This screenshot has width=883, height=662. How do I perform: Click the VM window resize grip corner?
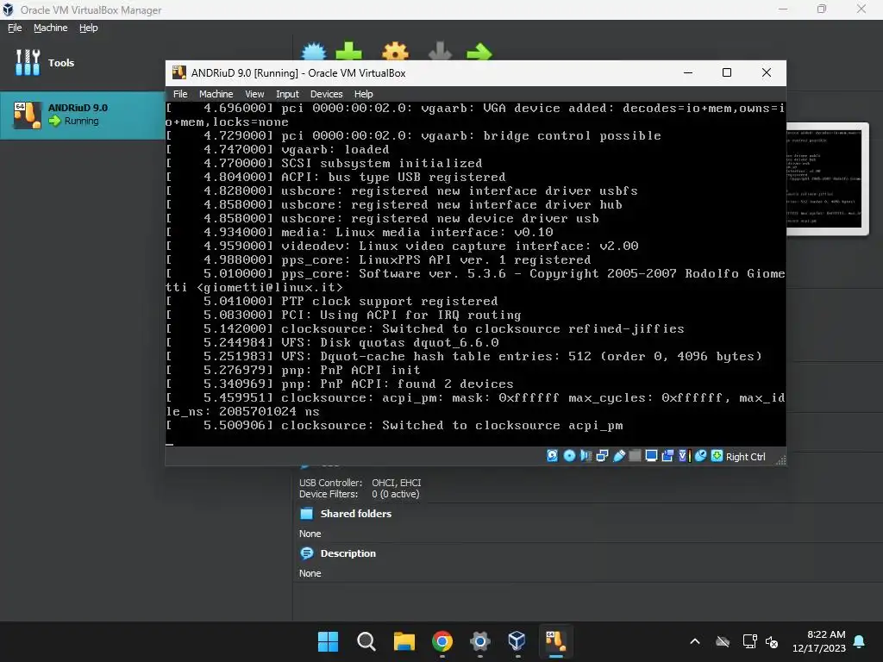point(780,460)
